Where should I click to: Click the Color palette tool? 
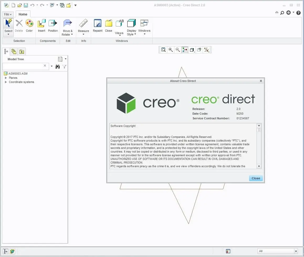[29, 26]
